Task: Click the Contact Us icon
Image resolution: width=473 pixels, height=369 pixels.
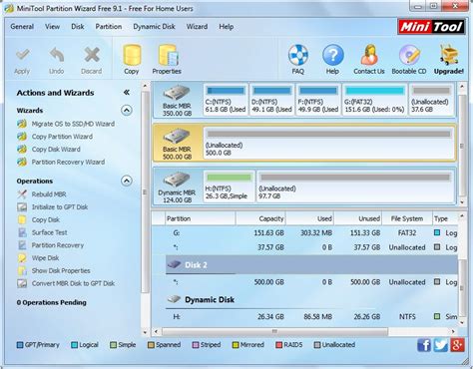Action: click(369, 55)
